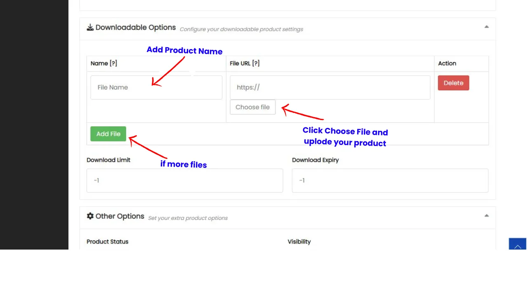Screen dimensions: 528x297
Task: Collapse the Downloadable Options panel
Action: 486,27
